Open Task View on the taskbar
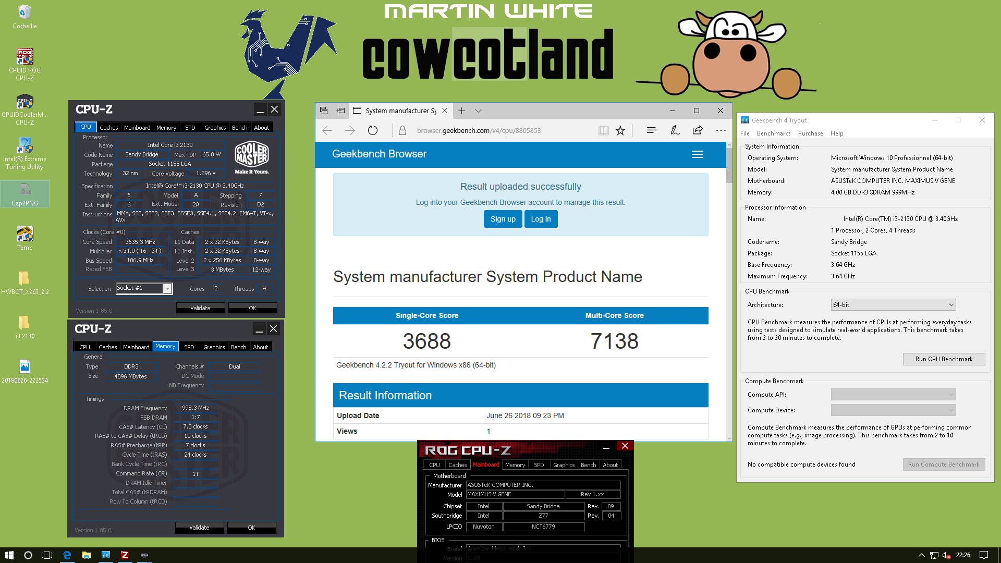Viewport: 1001px width, 563px height. 47,555
